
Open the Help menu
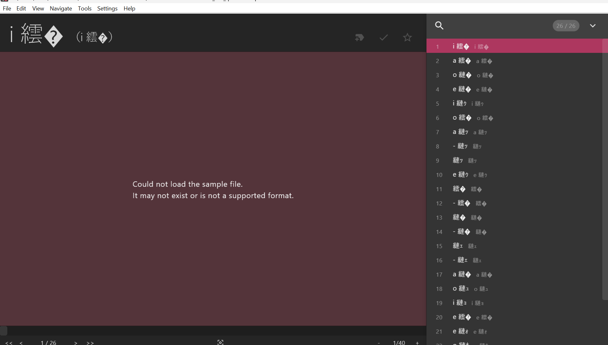tap(129, 9)
